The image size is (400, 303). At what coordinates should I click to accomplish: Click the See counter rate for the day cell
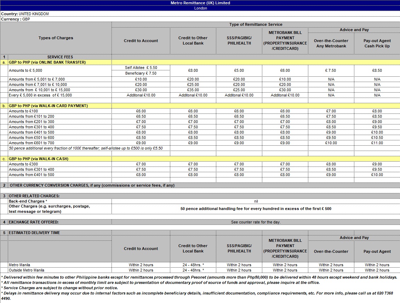(256, 222)
